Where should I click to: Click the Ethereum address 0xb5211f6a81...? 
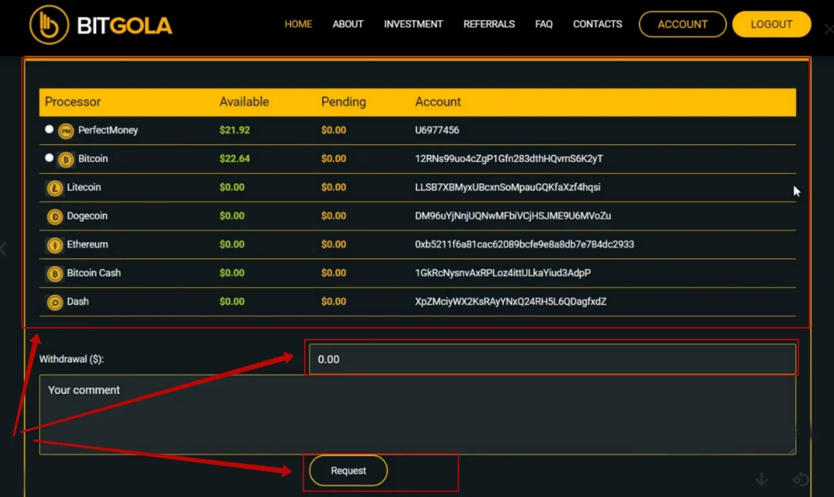click(525, 244)
